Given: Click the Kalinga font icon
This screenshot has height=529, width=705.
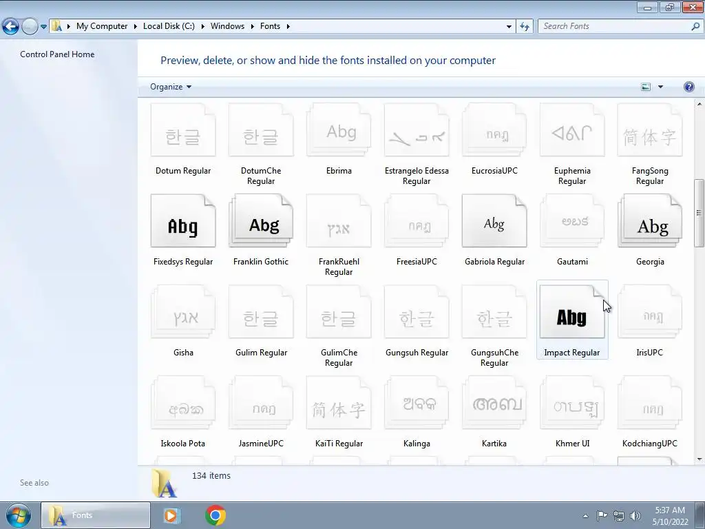Looking at the screenshot, I should [417, 402].
